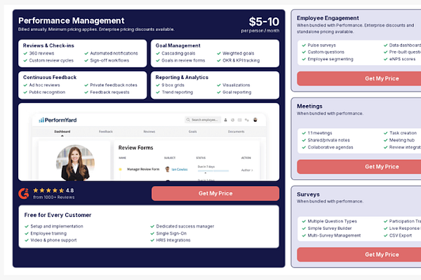Click the checkmark beside HRIS Integrations
Image resolution: width=421 pixels, height=280 pixels.
(x=152, y=240)
